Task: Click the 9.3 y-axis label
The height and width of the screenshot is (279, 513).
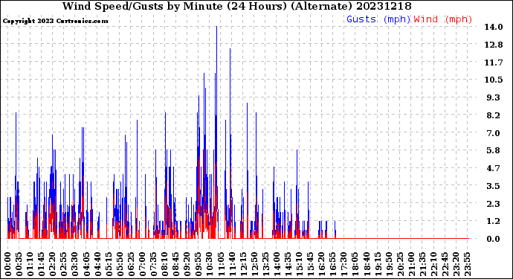Action: tap(494, 97)
